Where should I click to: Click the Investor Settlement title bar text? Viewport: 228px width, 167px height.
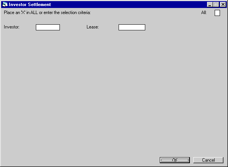(x=30, y=5)
